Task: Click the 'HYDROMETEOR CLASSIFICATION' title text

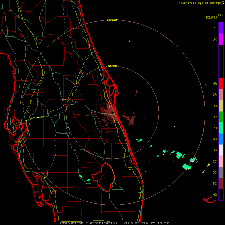Action: [x=88, y=223]
